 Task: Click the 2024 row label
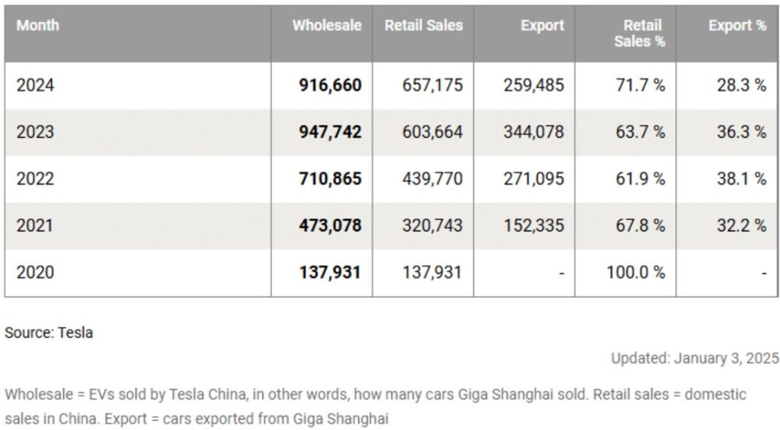pyautogui.click(x=35, y=85)
